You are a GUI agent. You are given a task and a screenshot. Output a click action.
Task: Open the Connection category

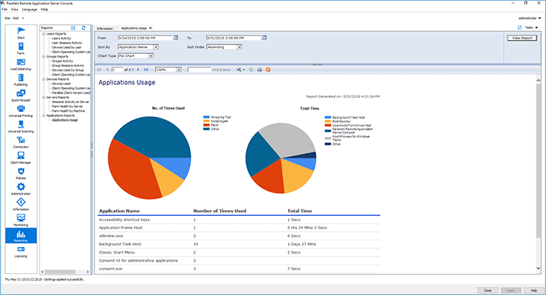[21, 142]
